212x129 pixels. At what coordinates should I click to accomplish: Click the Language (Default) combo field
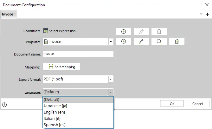tap(78, 92)
